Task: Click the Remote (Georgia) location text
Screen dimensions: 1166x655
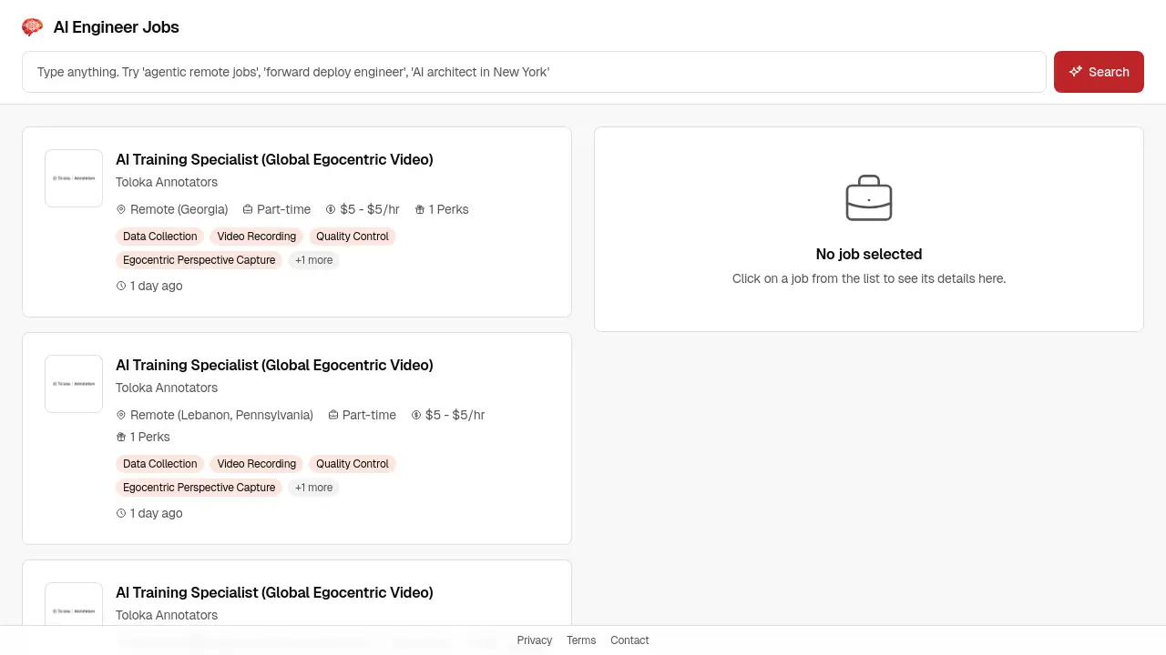Action: [x=179, y=209]
